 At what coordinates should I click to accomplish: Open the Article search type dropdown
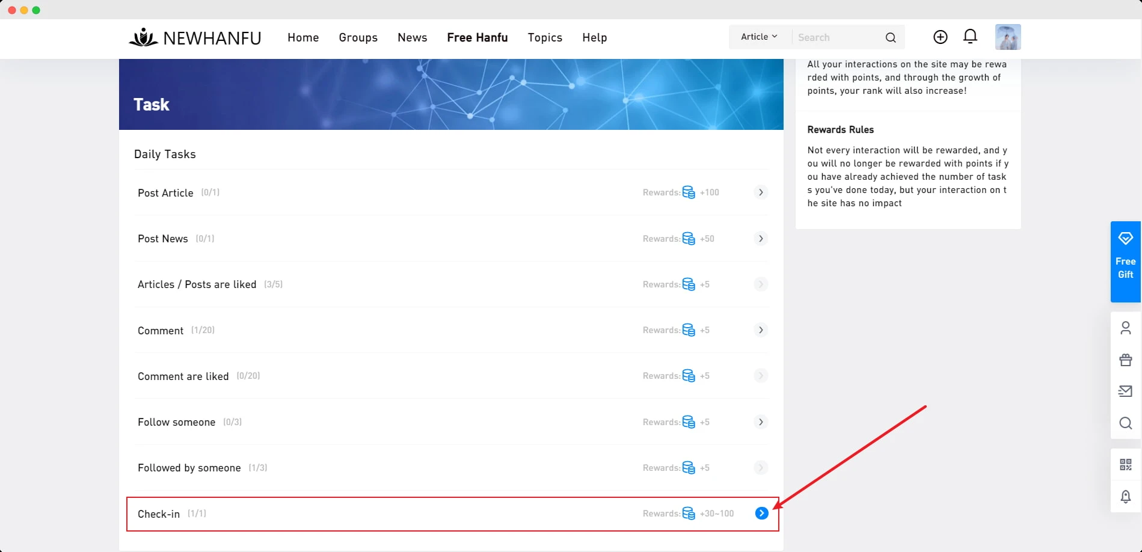(x=759, y=37)
